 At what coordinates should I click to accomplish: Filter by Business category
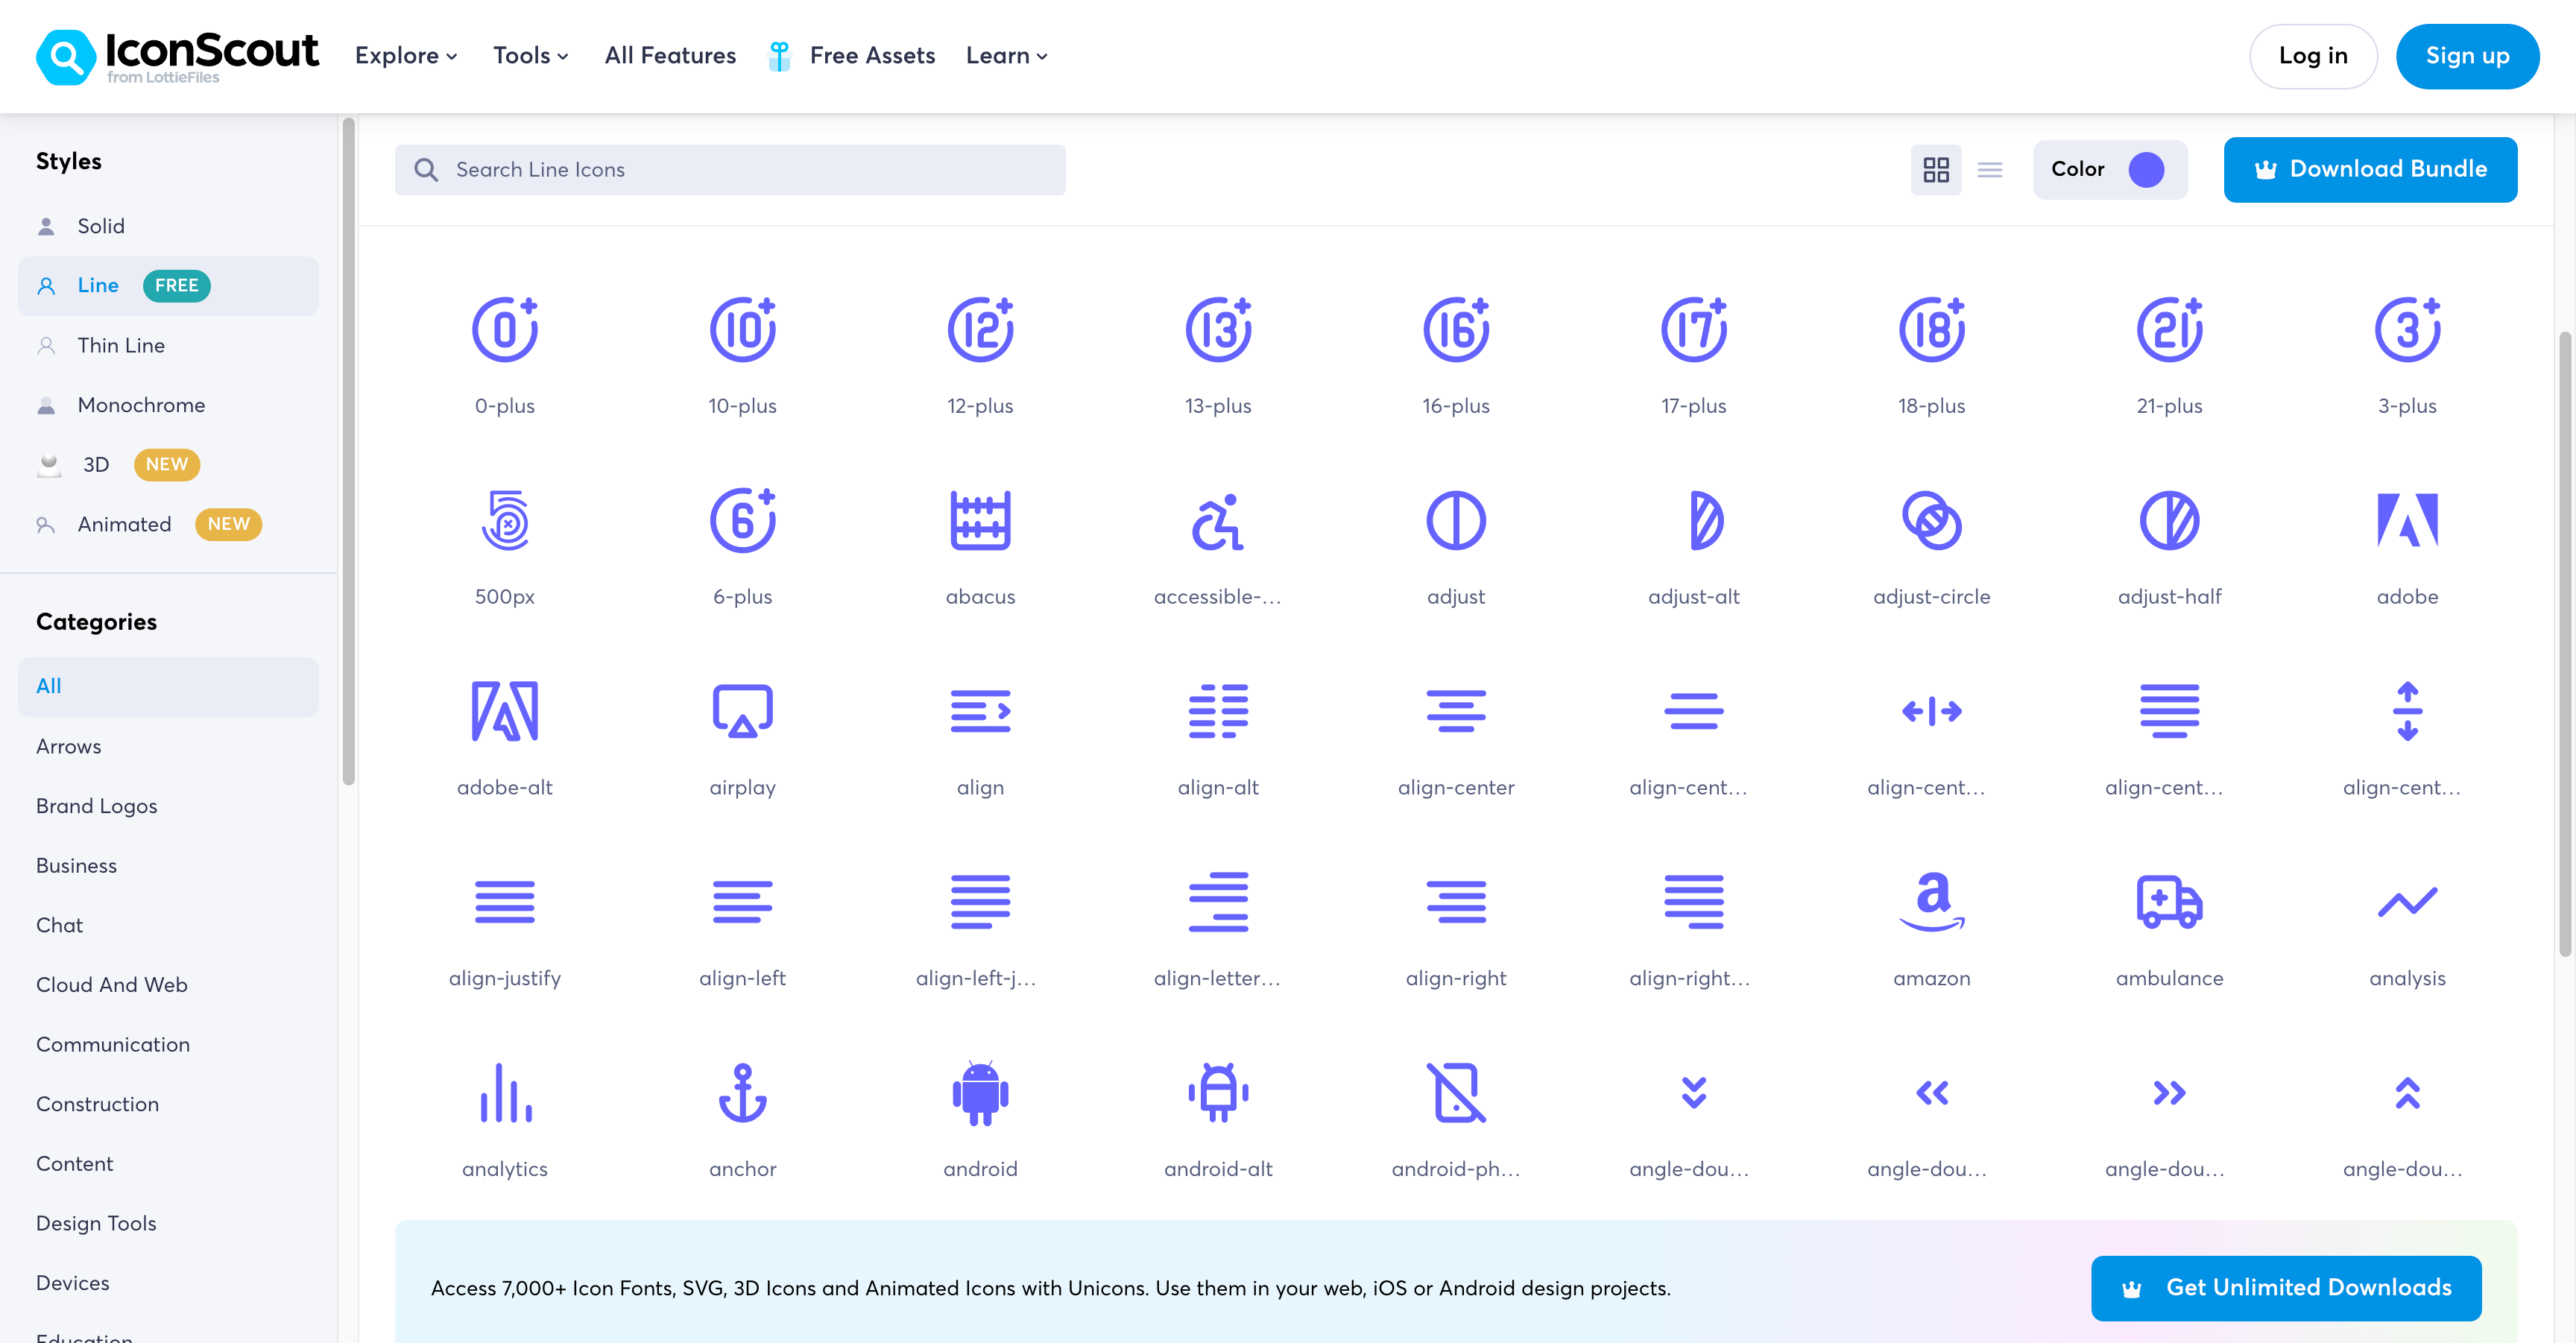tap(168, 866)
